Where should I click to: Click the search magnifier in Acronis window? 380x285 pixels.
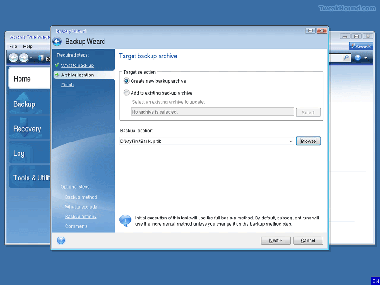pos(347,57)
